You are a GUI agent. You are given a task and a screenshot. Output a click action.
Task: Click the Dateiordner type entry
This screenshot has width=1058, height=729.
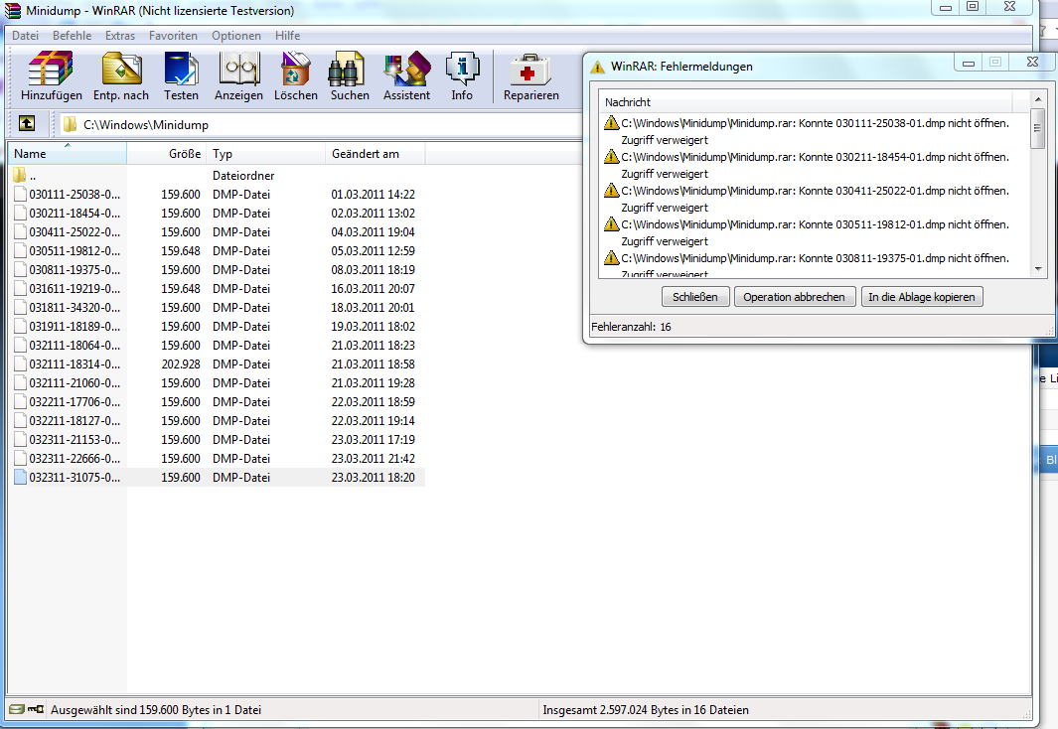pyautogui.click(x=243, y=176)
